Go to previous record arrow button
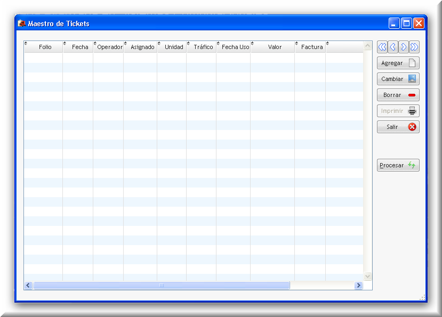Screen dimensions: 442x317 point(393,47)
